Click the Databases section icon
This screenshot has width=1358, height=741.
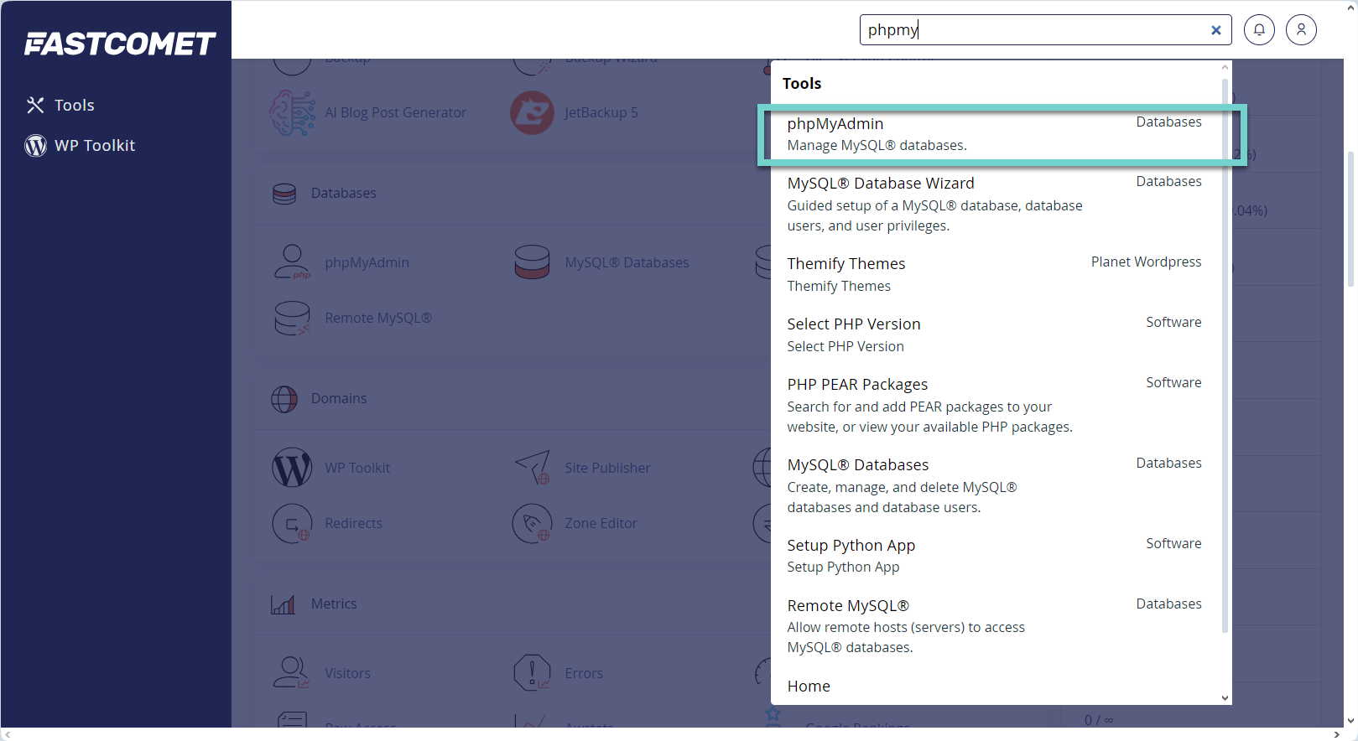tap(284, 194)
